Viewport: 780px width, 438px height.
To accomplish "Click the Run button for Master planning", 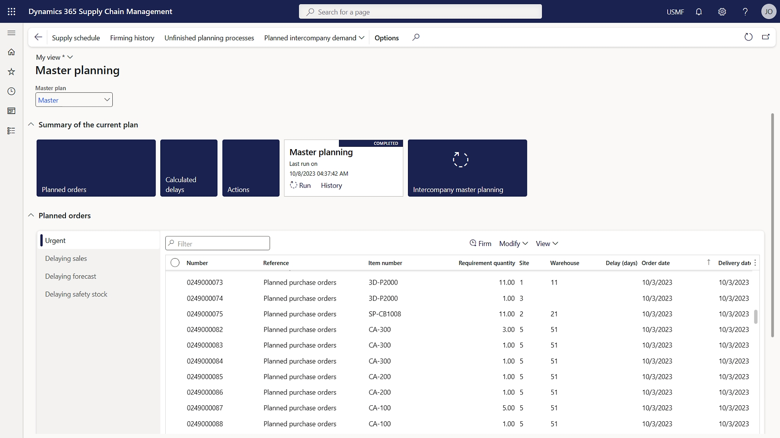I will (301, 185).
